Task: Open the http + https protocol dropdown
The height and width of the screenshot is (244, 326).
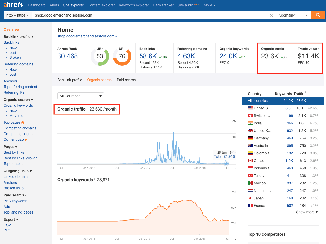Action: tap(18, 15)
